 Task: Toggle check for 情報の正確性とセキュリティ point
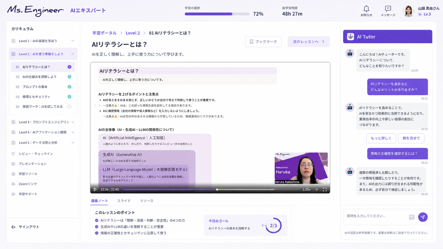[97, 233]
